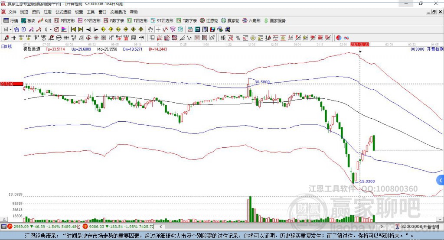Click the 15.0300 low price label
444x240 pixels.
point(367,181)
